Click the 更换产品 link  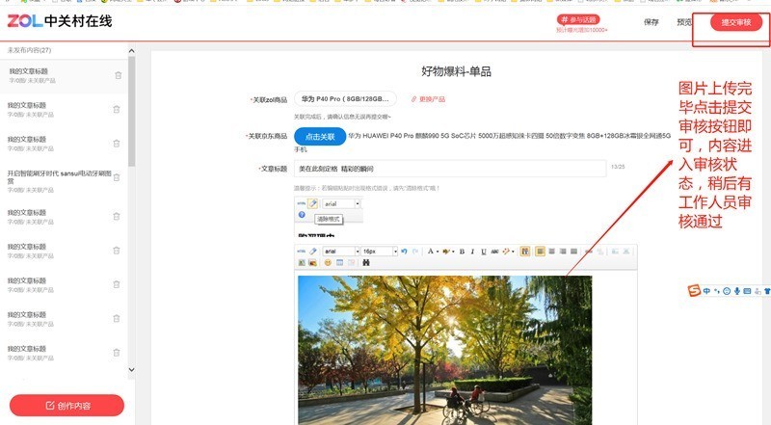tap(428, 99)
